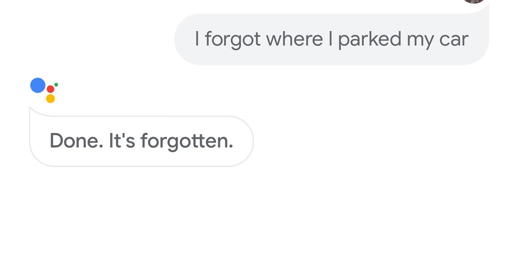Select the user message bubble
517x257 pixels.
click(331, 39)
